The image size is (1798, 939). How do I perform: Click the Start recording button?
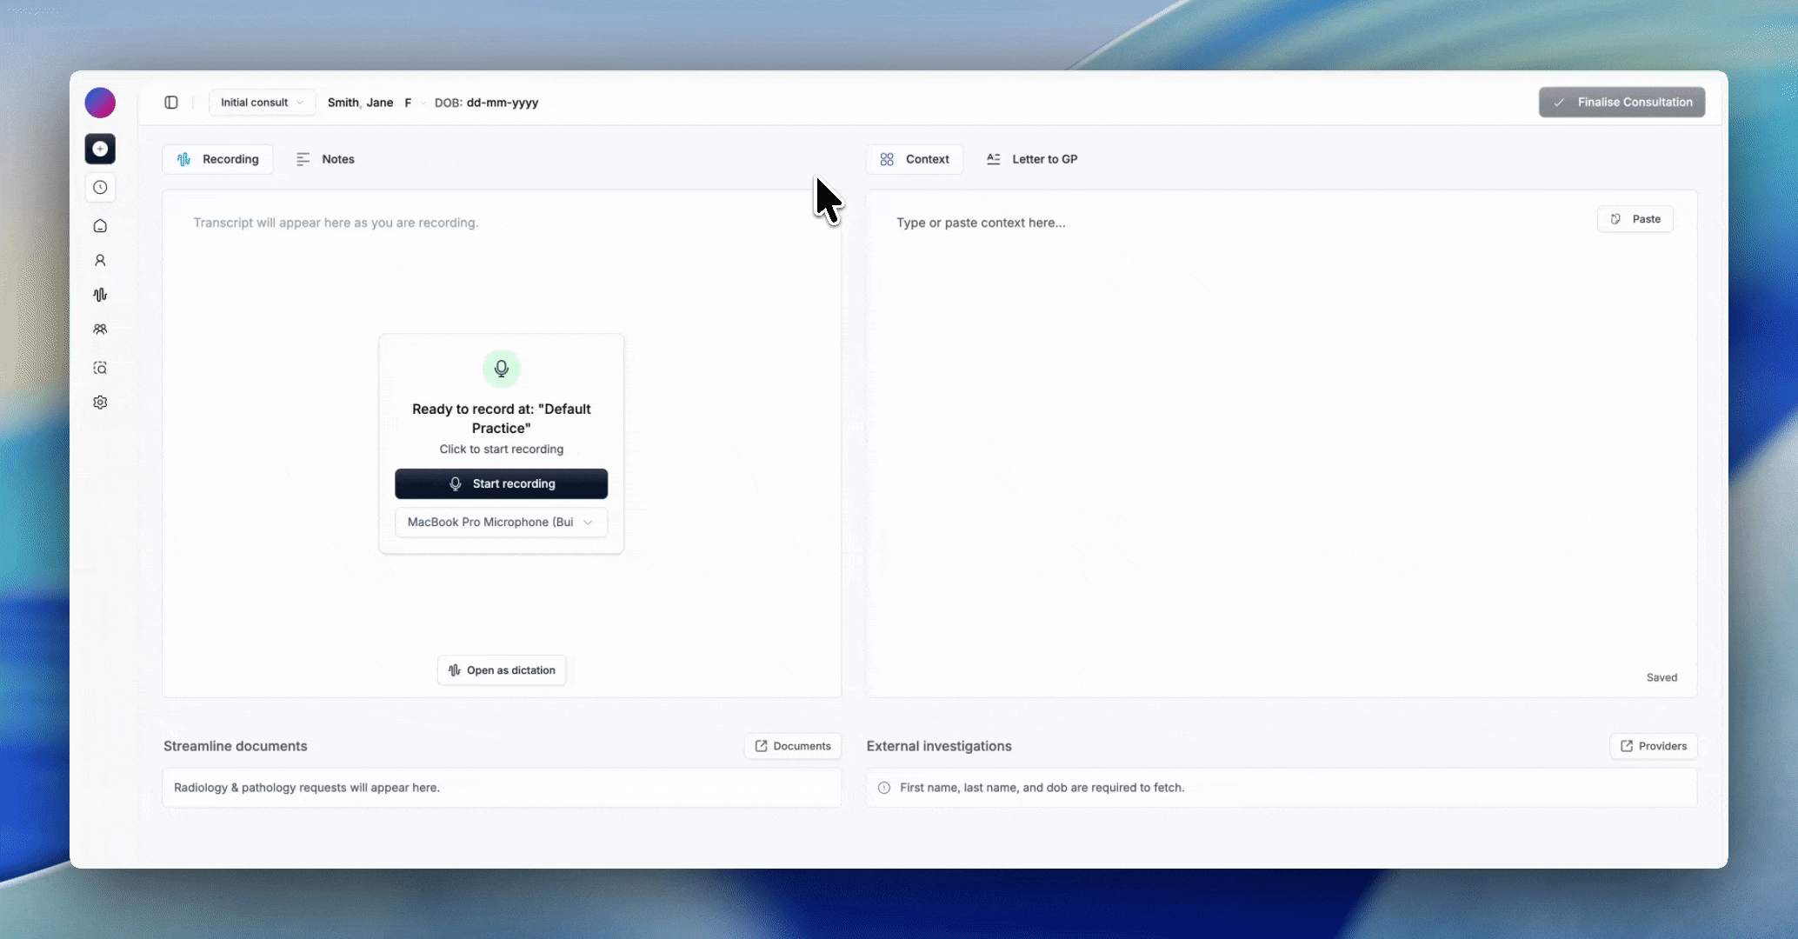tap(502, 484)
